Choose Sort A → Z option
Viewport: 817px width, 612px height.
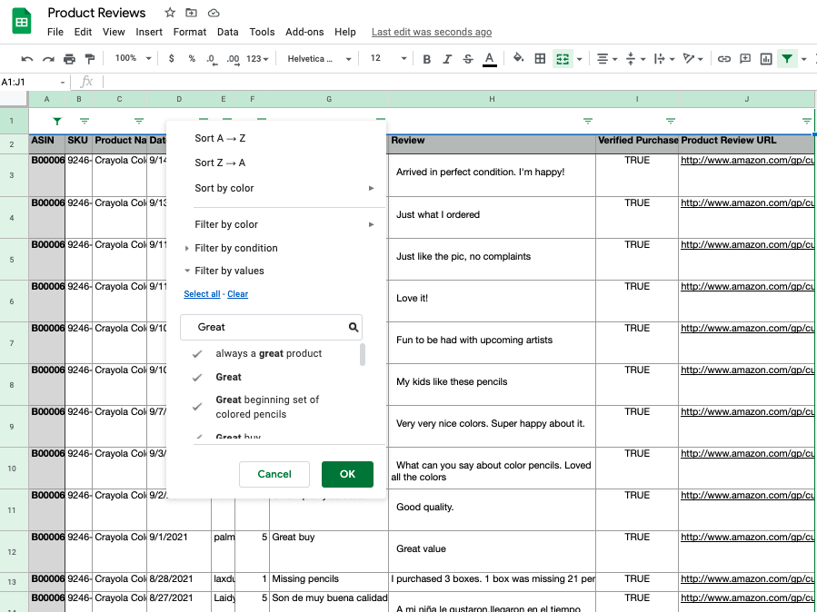point(220,138)
